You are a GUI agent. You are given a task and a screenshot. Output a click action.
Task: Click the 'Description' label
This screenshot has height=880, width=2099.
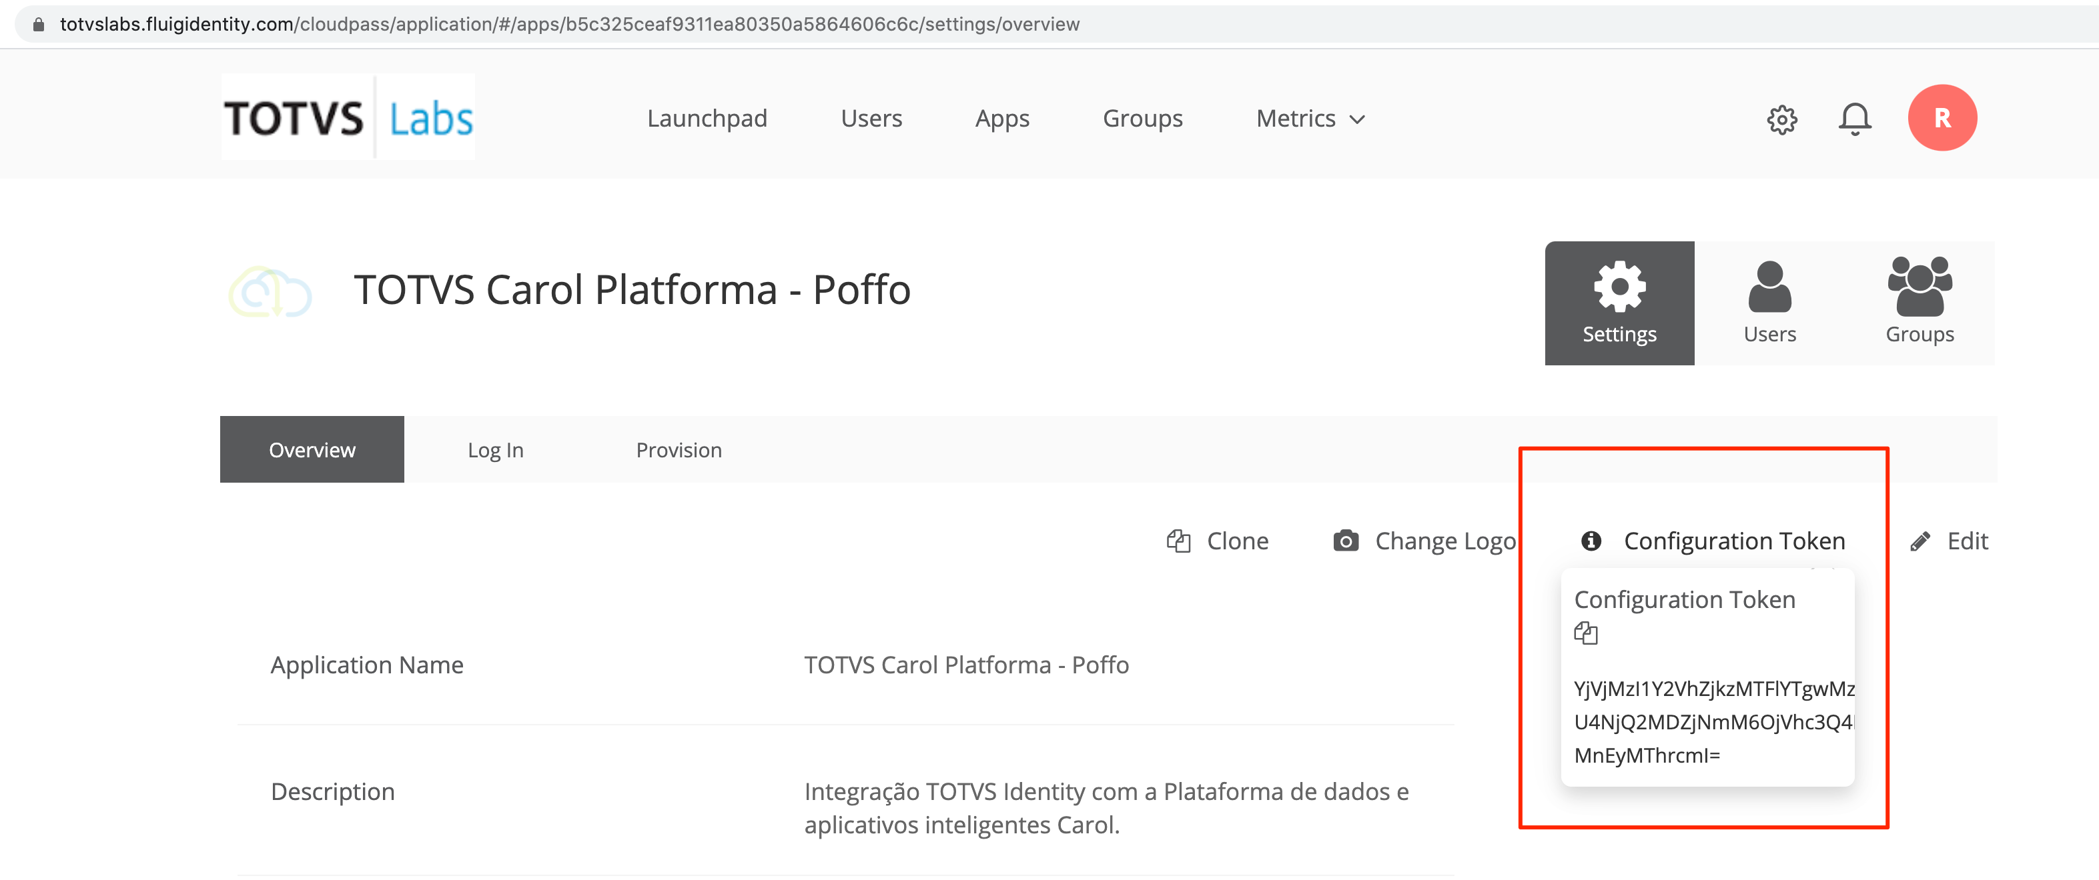coord(332,791)
